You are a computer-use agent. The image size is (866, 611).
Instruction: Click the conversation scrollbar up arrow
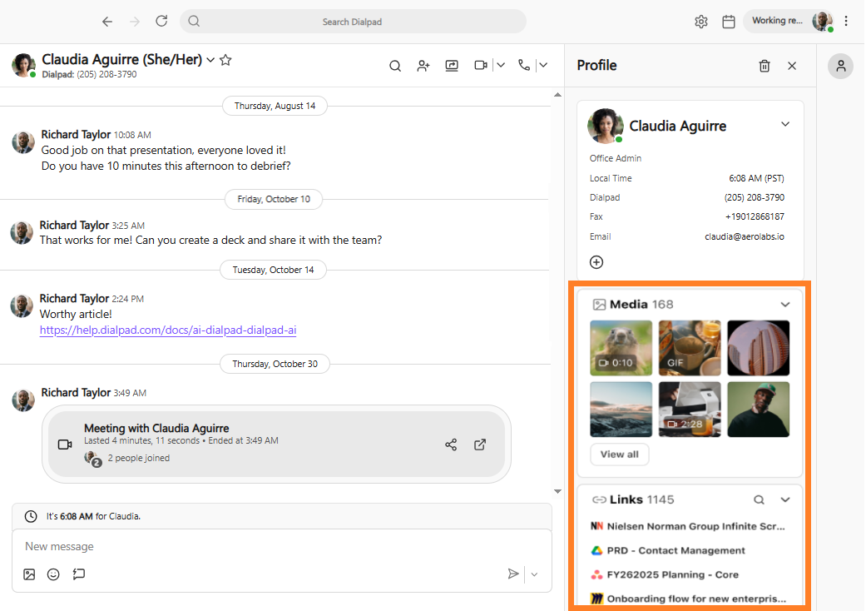558,95
